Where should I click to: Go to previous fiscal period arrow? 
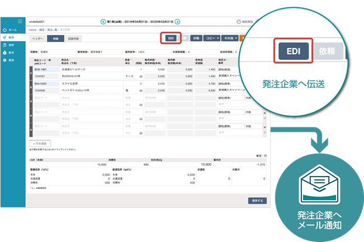(103, 22)
